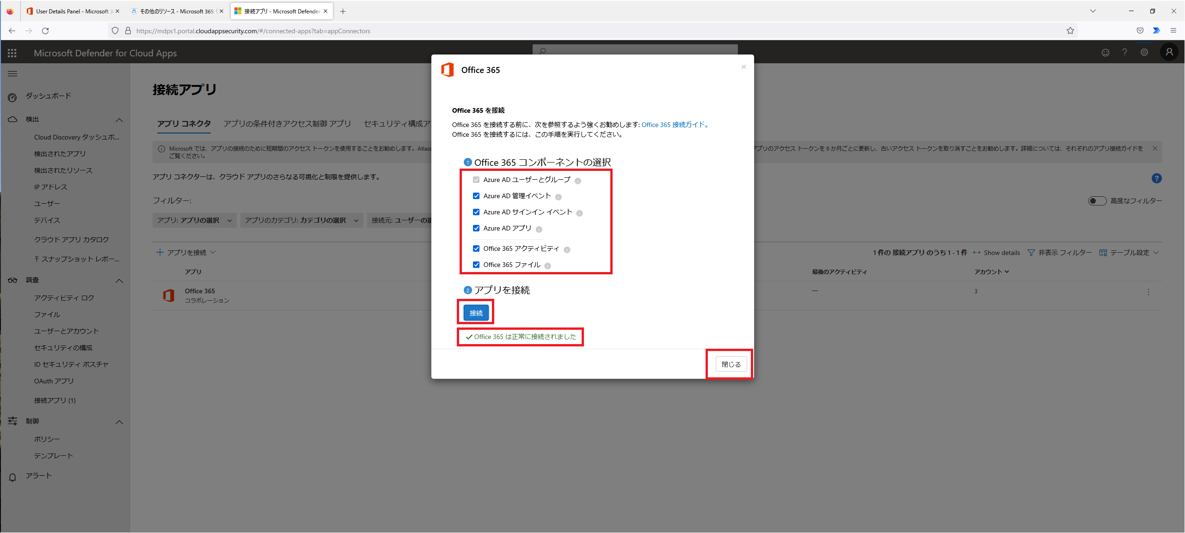
Task: Click info icon beside Azure AD アプリ
Action: 539,229
